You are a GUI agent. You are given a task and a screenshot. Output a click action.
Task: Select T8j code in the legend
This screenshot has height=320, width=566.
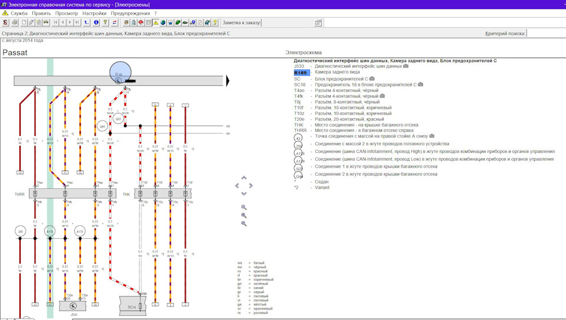point(297,102)
